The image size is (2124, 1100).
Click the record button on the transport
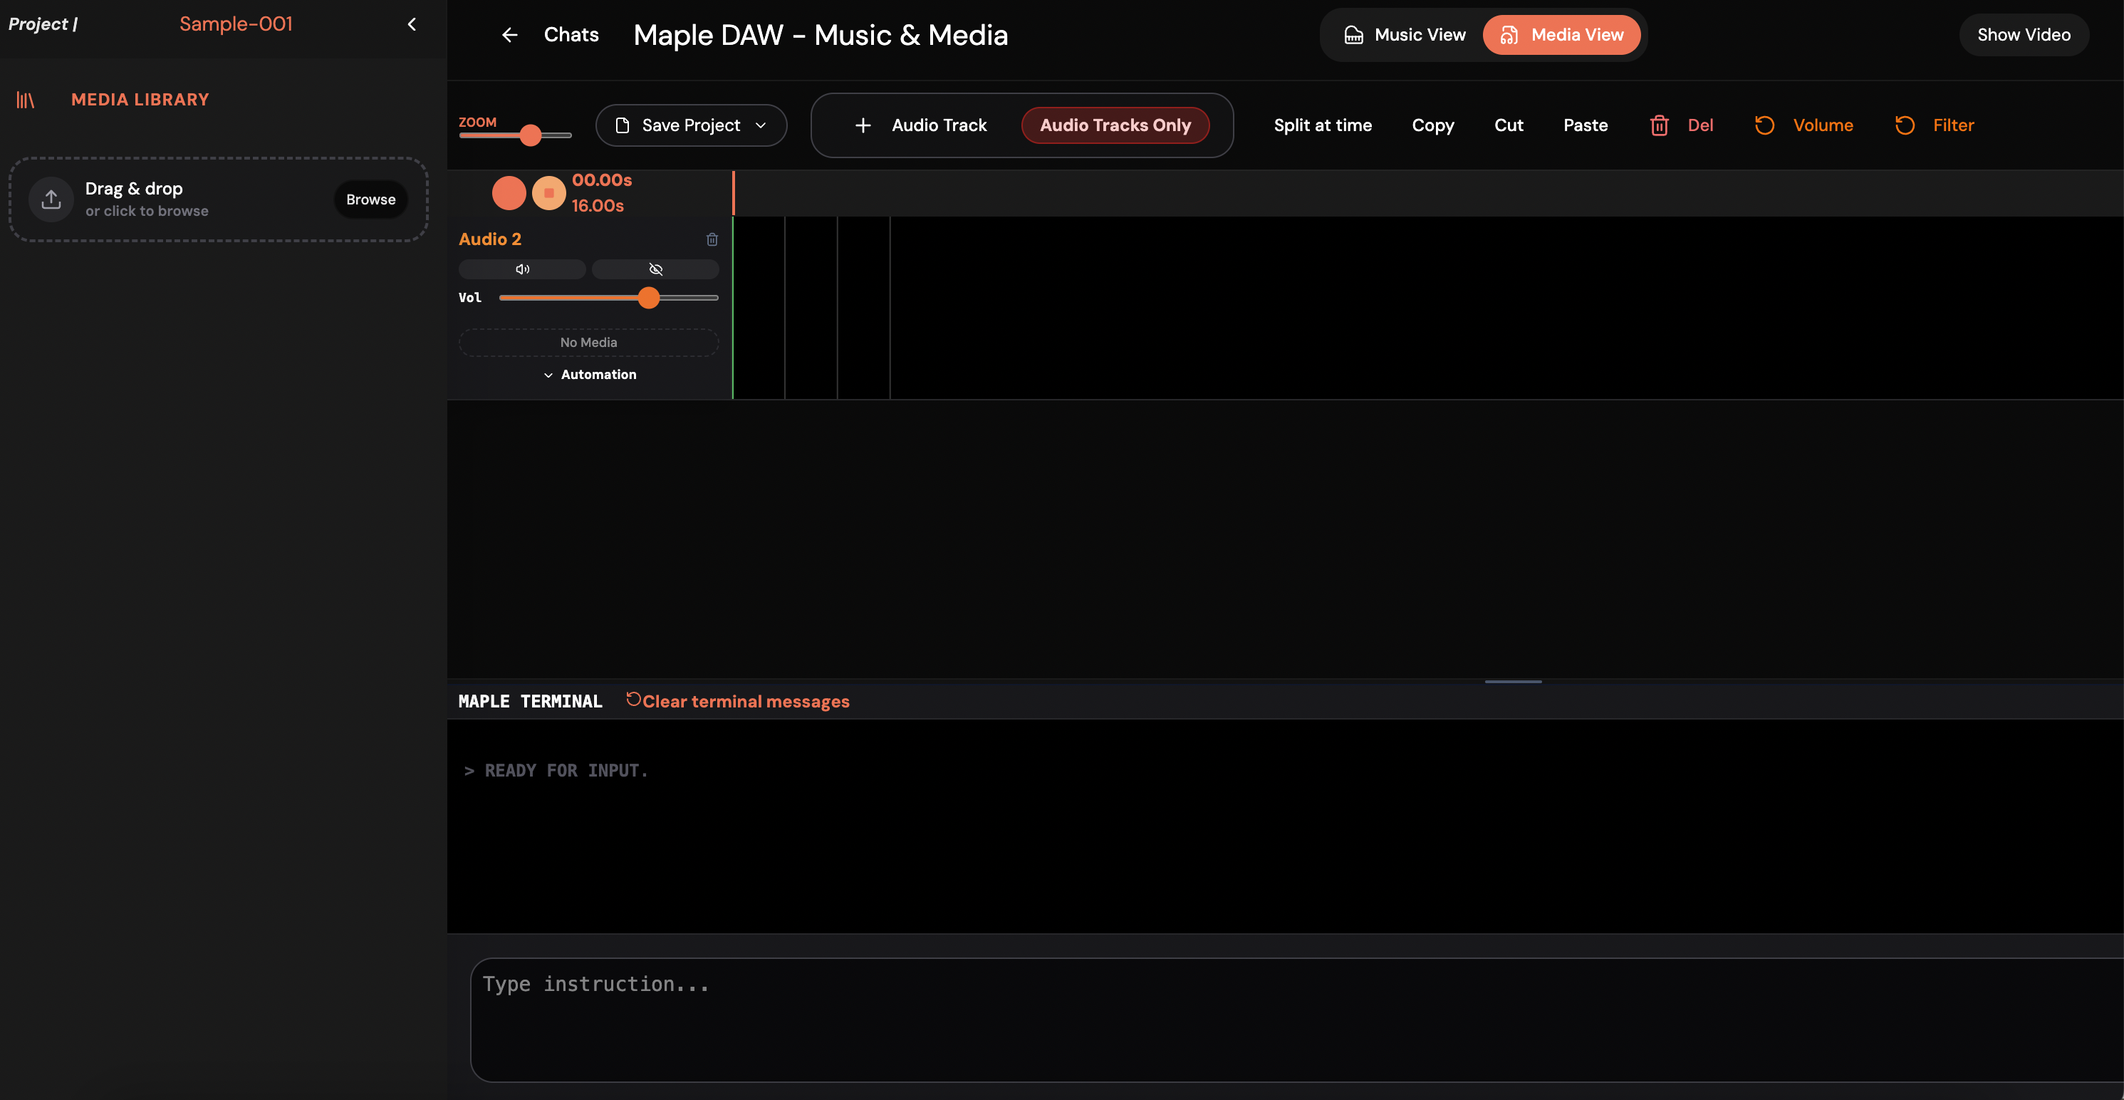point(509,192)
